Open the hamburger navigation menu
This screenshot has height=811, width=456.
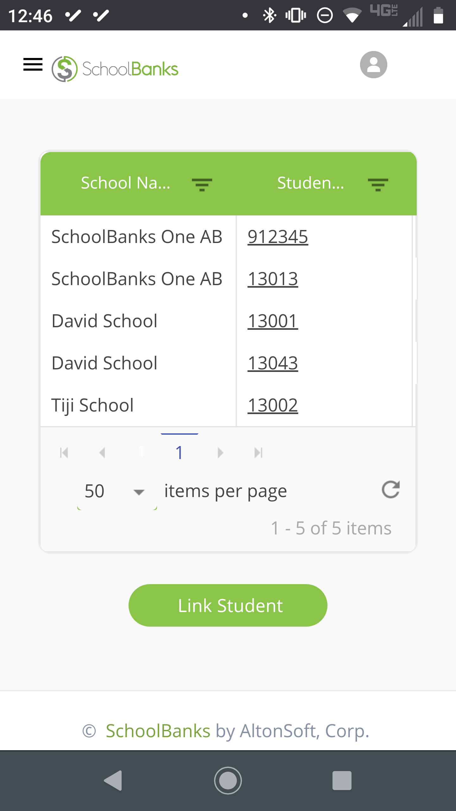(33, 65)
